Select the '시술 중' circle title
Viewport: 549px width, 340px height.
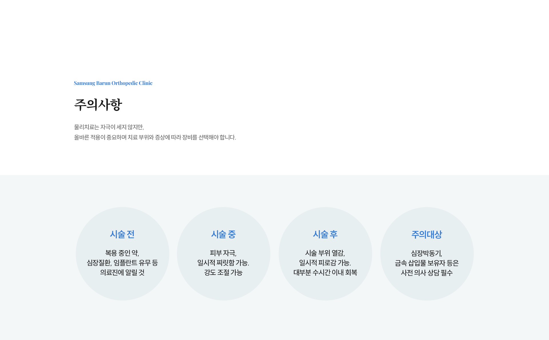224,234
